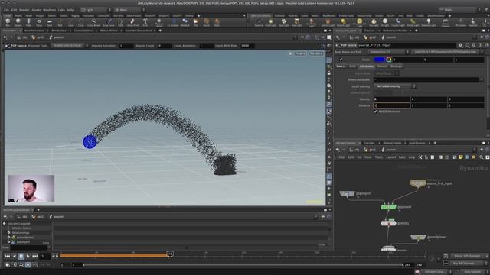Open the File menu
Image resolution: width=490 pixels, height=275 pixels.
coord(6,10)
